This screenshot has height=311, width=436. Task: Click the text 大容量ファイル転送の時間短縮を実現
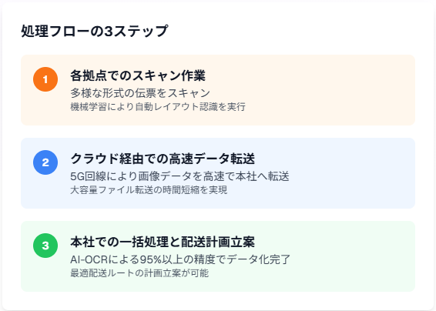[x=149, y=190]
